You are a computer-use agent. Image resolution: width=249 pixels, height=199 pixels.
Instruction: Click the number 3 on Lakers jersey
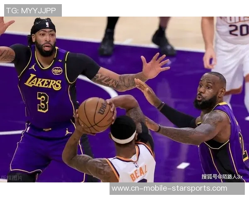tap(43, 102)
